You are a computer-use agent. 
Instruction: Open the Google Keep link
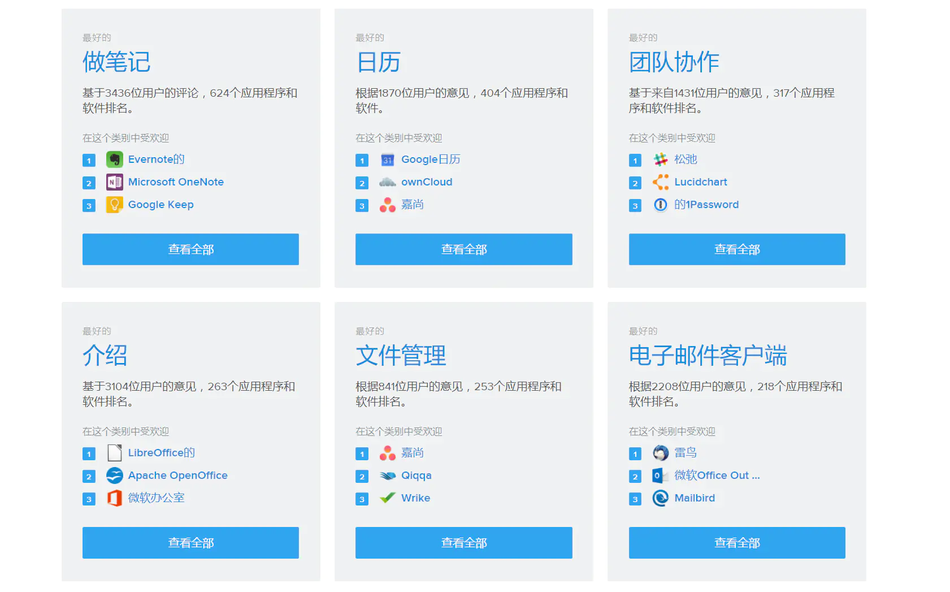pos(161,205)
